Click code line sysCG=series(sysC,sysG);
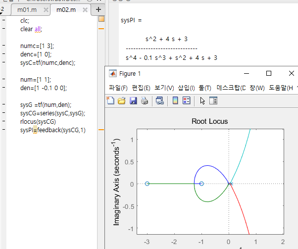The width and height of the screenshot is (298, 249). click(52, 113)
